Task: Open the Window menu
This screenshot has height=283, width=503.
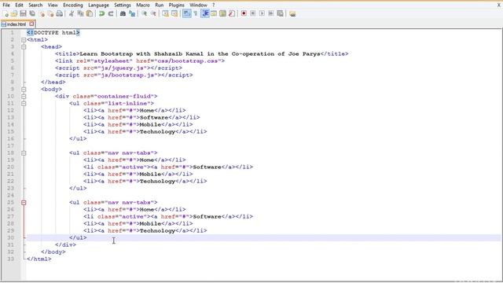Action: (198, 5)
